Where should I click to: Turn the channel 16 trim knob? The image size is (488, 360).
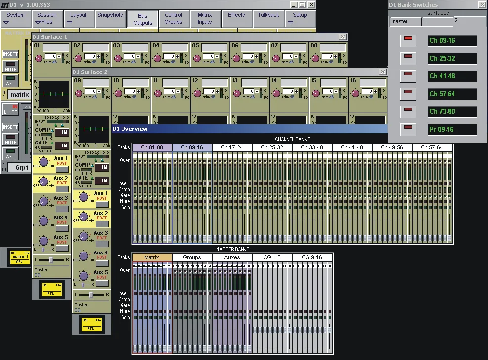(x=356, y=93)
